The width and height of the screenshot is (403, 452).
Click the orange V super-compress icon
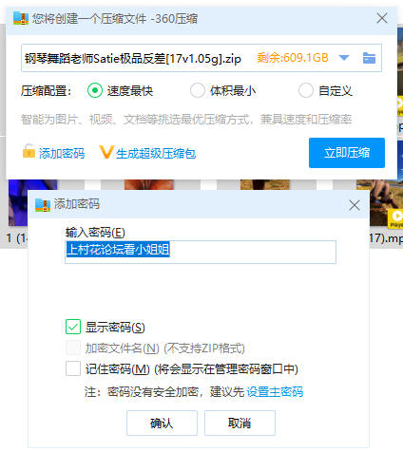click(x=106, y=152)
